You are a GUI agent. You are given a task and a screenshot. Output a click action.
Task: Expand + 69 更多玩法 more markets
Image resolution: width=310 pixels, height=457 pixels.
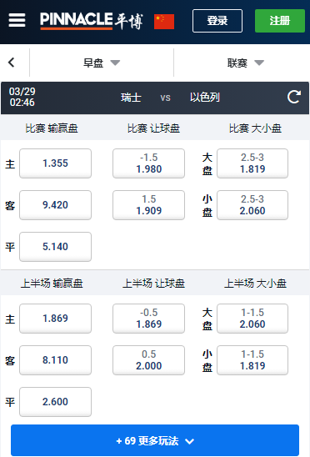click(155, 440)
